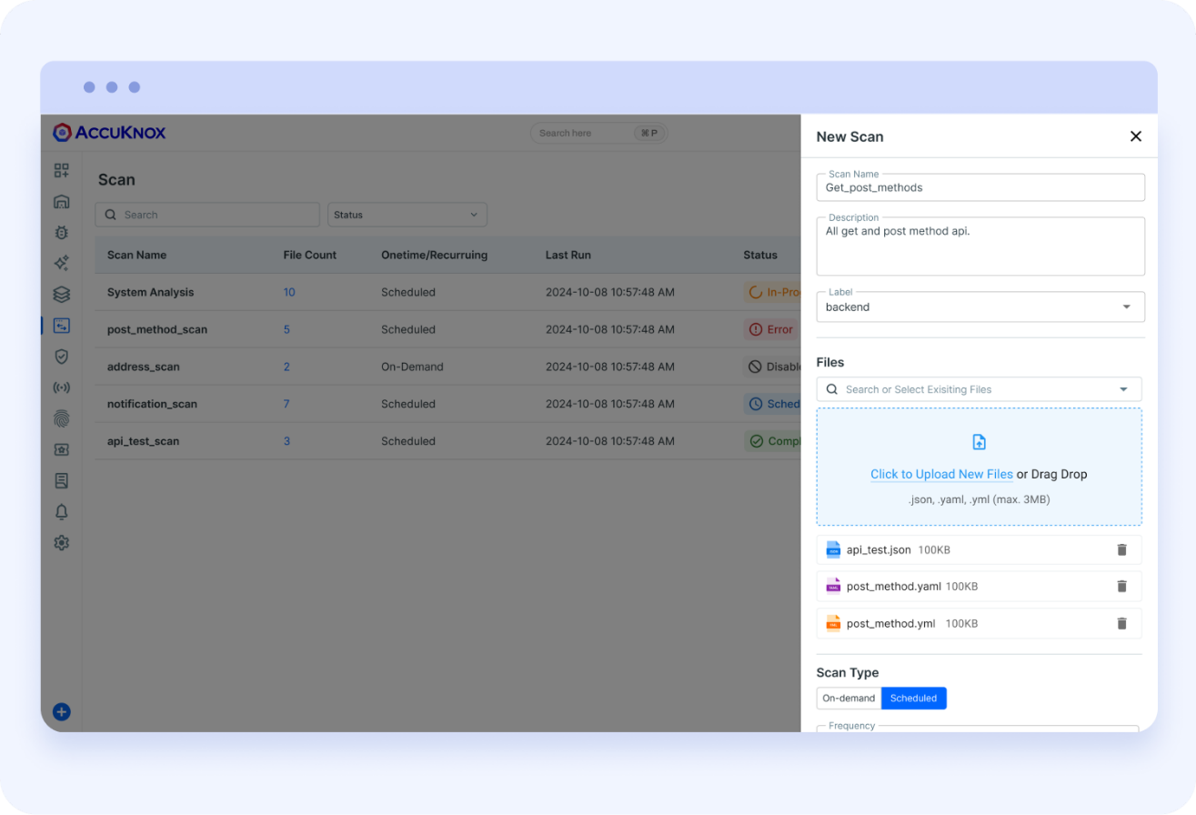Close the New Scan panel
1196x815 pixels.
click(1135, 136)
